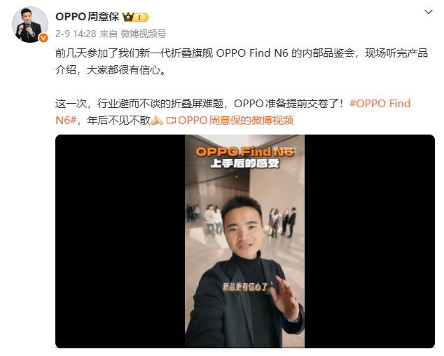Open the 2-9 14:28 post timestamp
The image size is (444, 356).
(76, 34)
